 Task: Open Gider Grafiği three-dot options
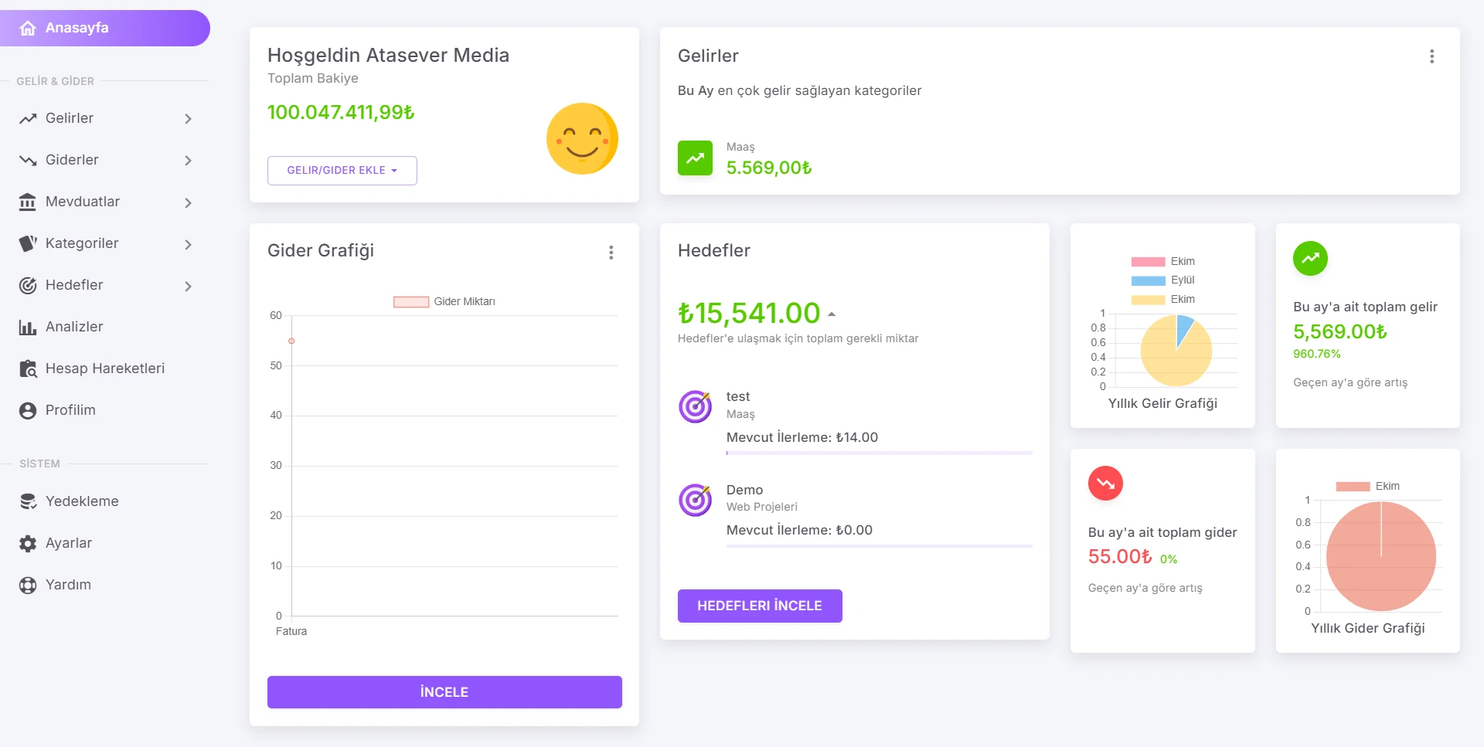(x=611, y=253)
